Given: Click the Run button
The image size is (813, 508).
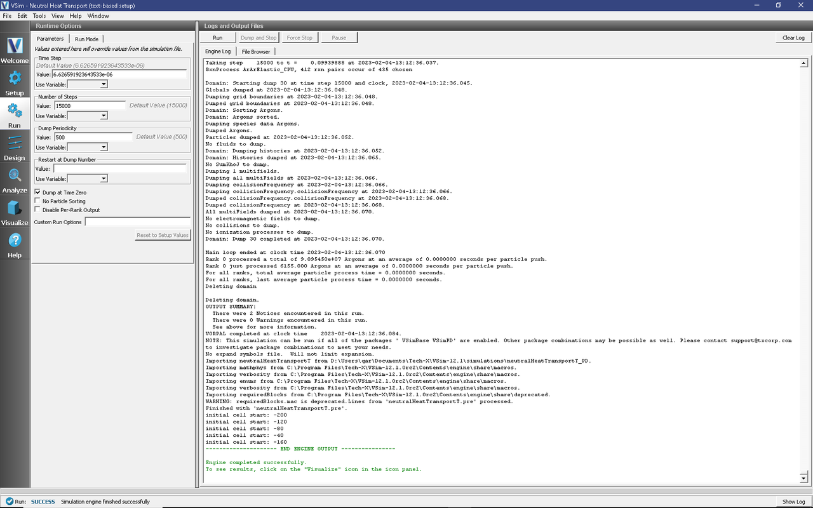Looking at the screenshot, I should pos(218,38).
